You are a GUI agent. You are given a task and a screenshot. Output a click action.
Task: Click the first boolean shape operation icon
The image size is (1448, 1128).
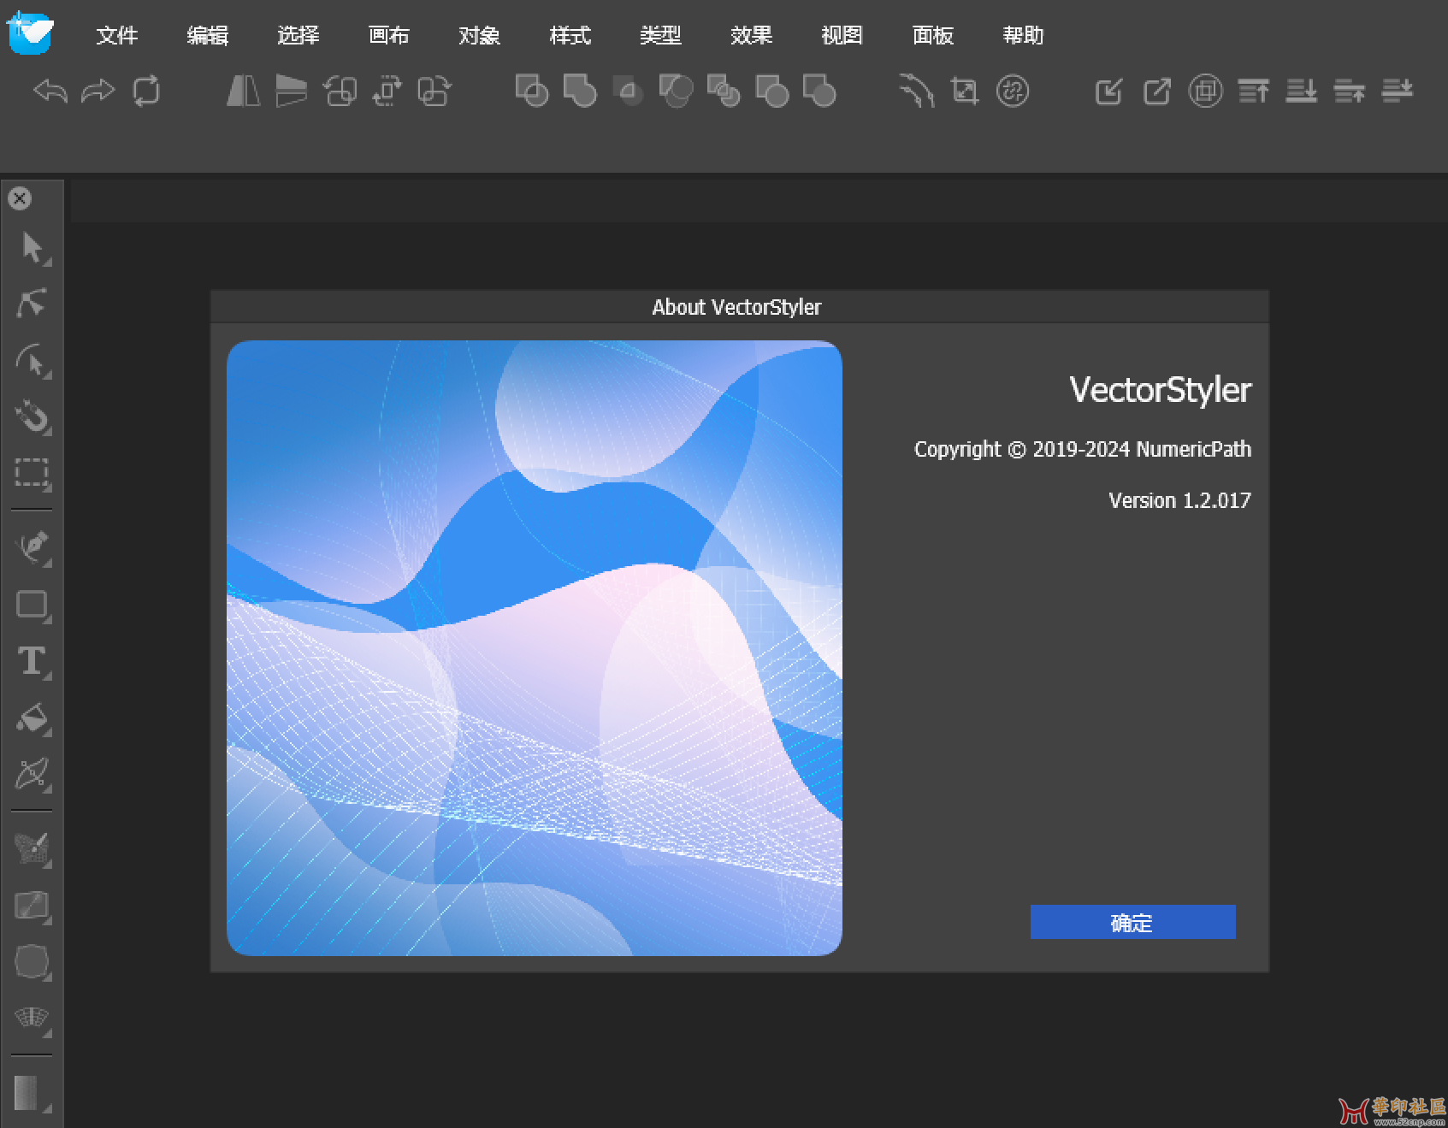click(531, 91)
